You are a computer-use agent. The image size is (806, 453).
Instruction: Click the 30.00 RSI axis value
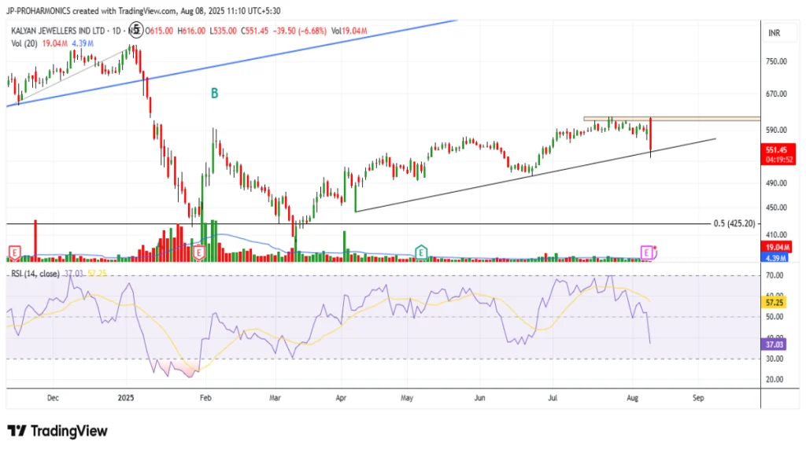click(x=775, y=359)
